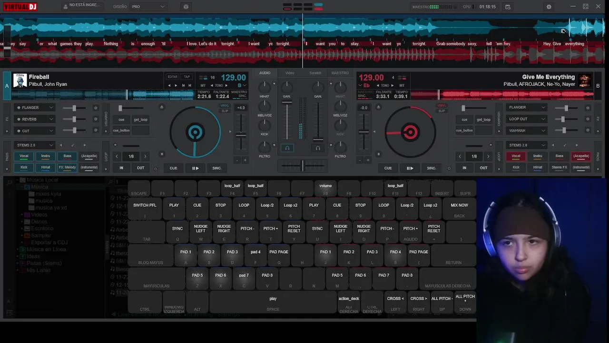Click the eject icon on deck B
Viewport: 609px width, 343px height.
[379, 107]
